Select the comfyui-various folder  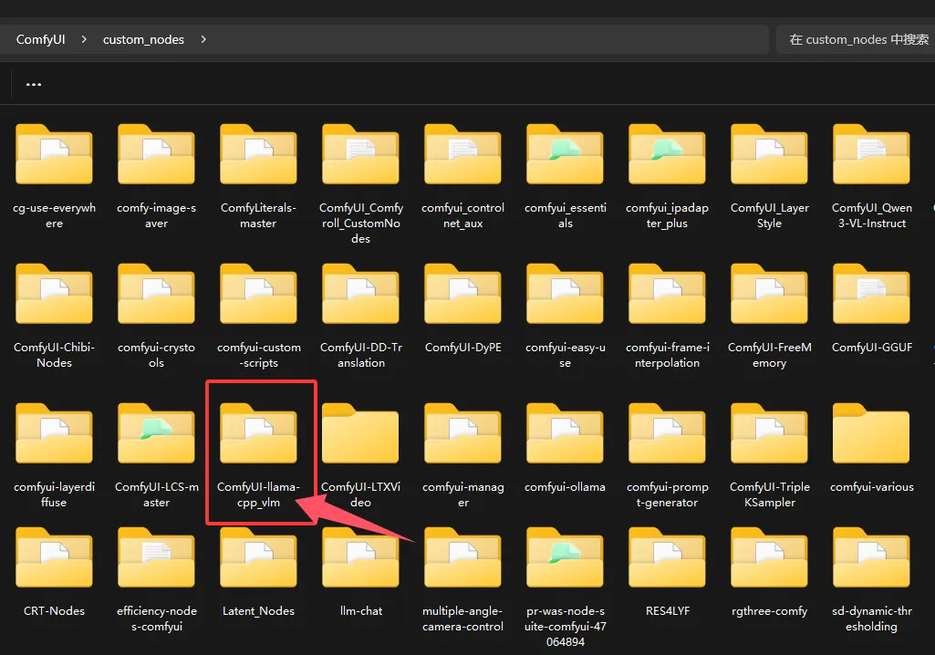point(872,433)
